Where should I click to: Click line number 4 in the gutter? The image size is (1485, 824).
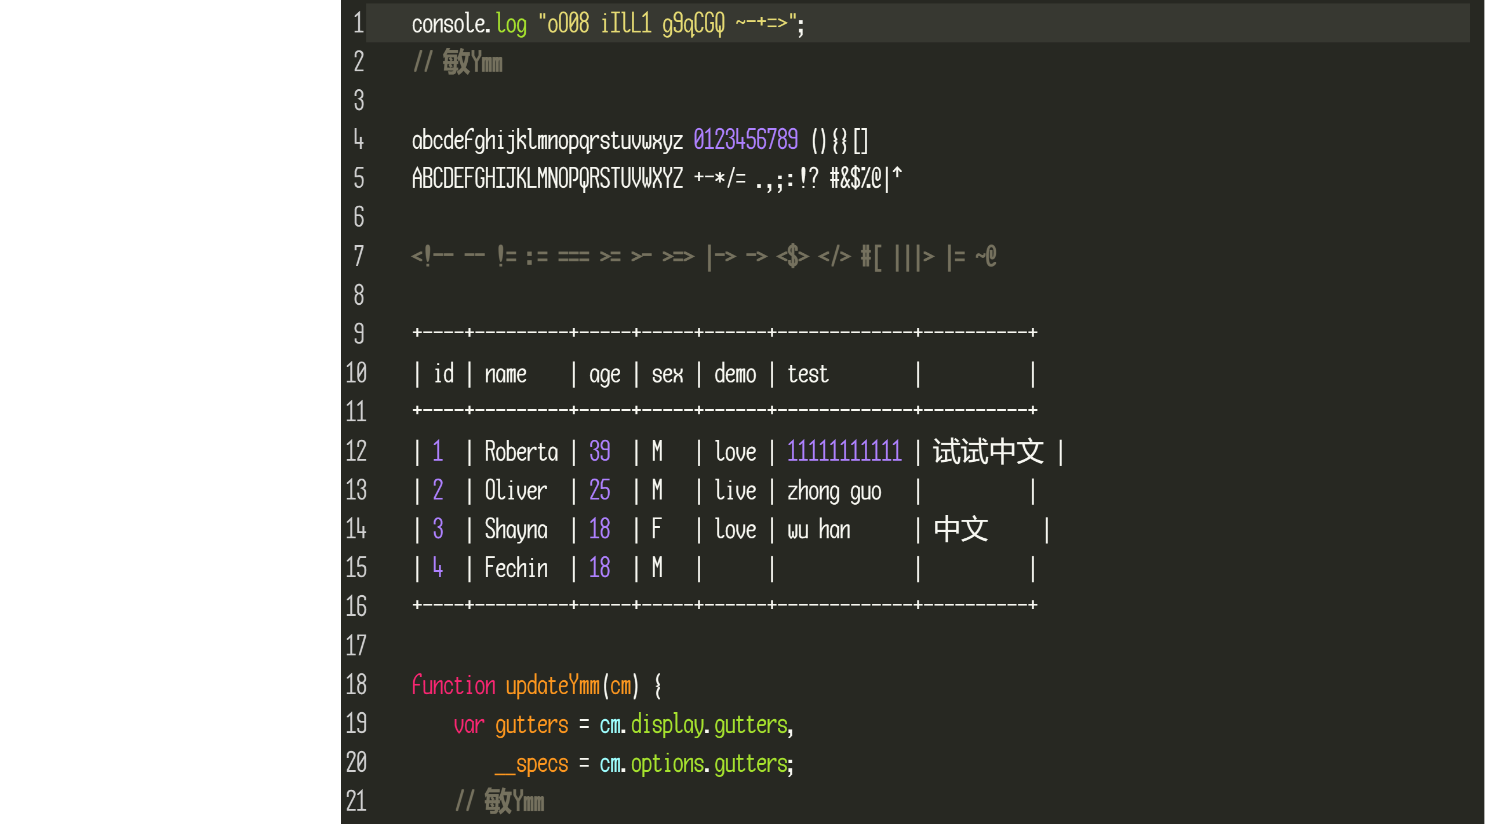pyautogui.click(x=359, y=140)
